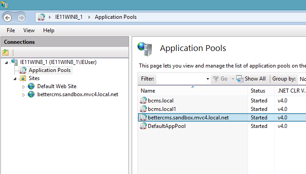Select the bcms.local pool name
This screenshot has width=306, height=174.
pyautogui.click(x=160, y=101)
